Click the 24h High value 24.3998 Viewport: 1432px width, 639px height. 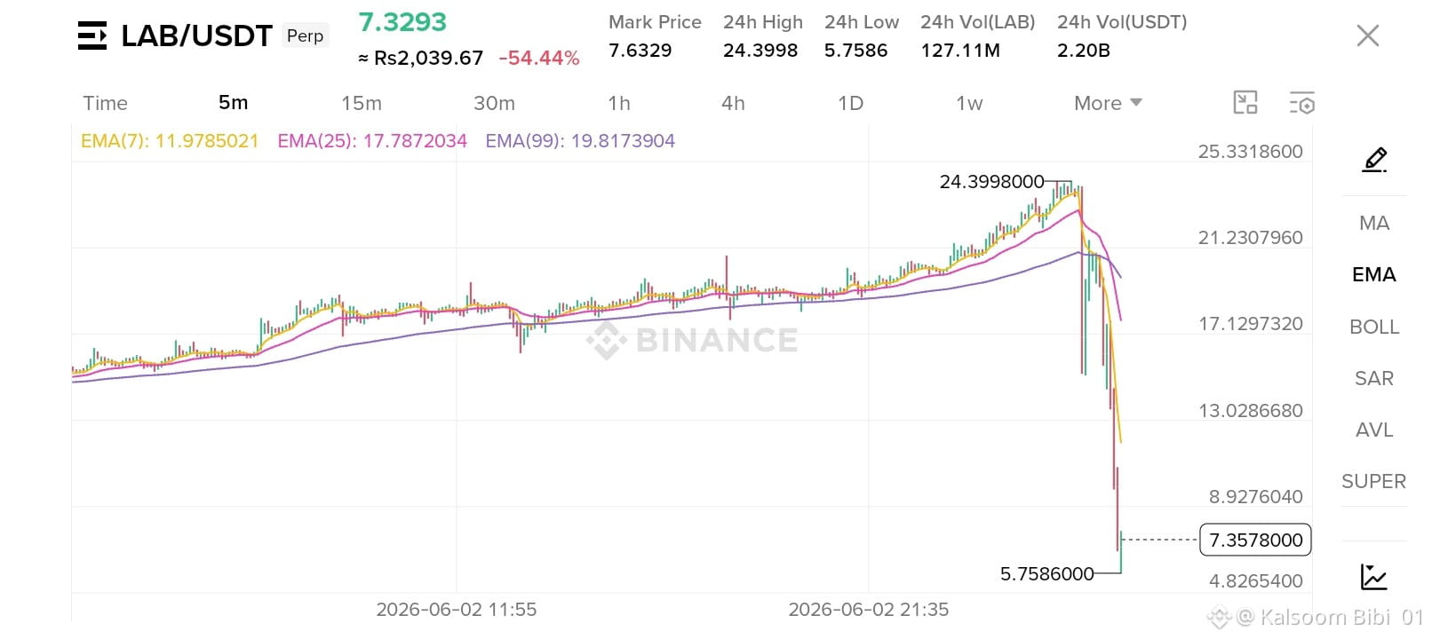pyautogui.click(x=760, y=51)
